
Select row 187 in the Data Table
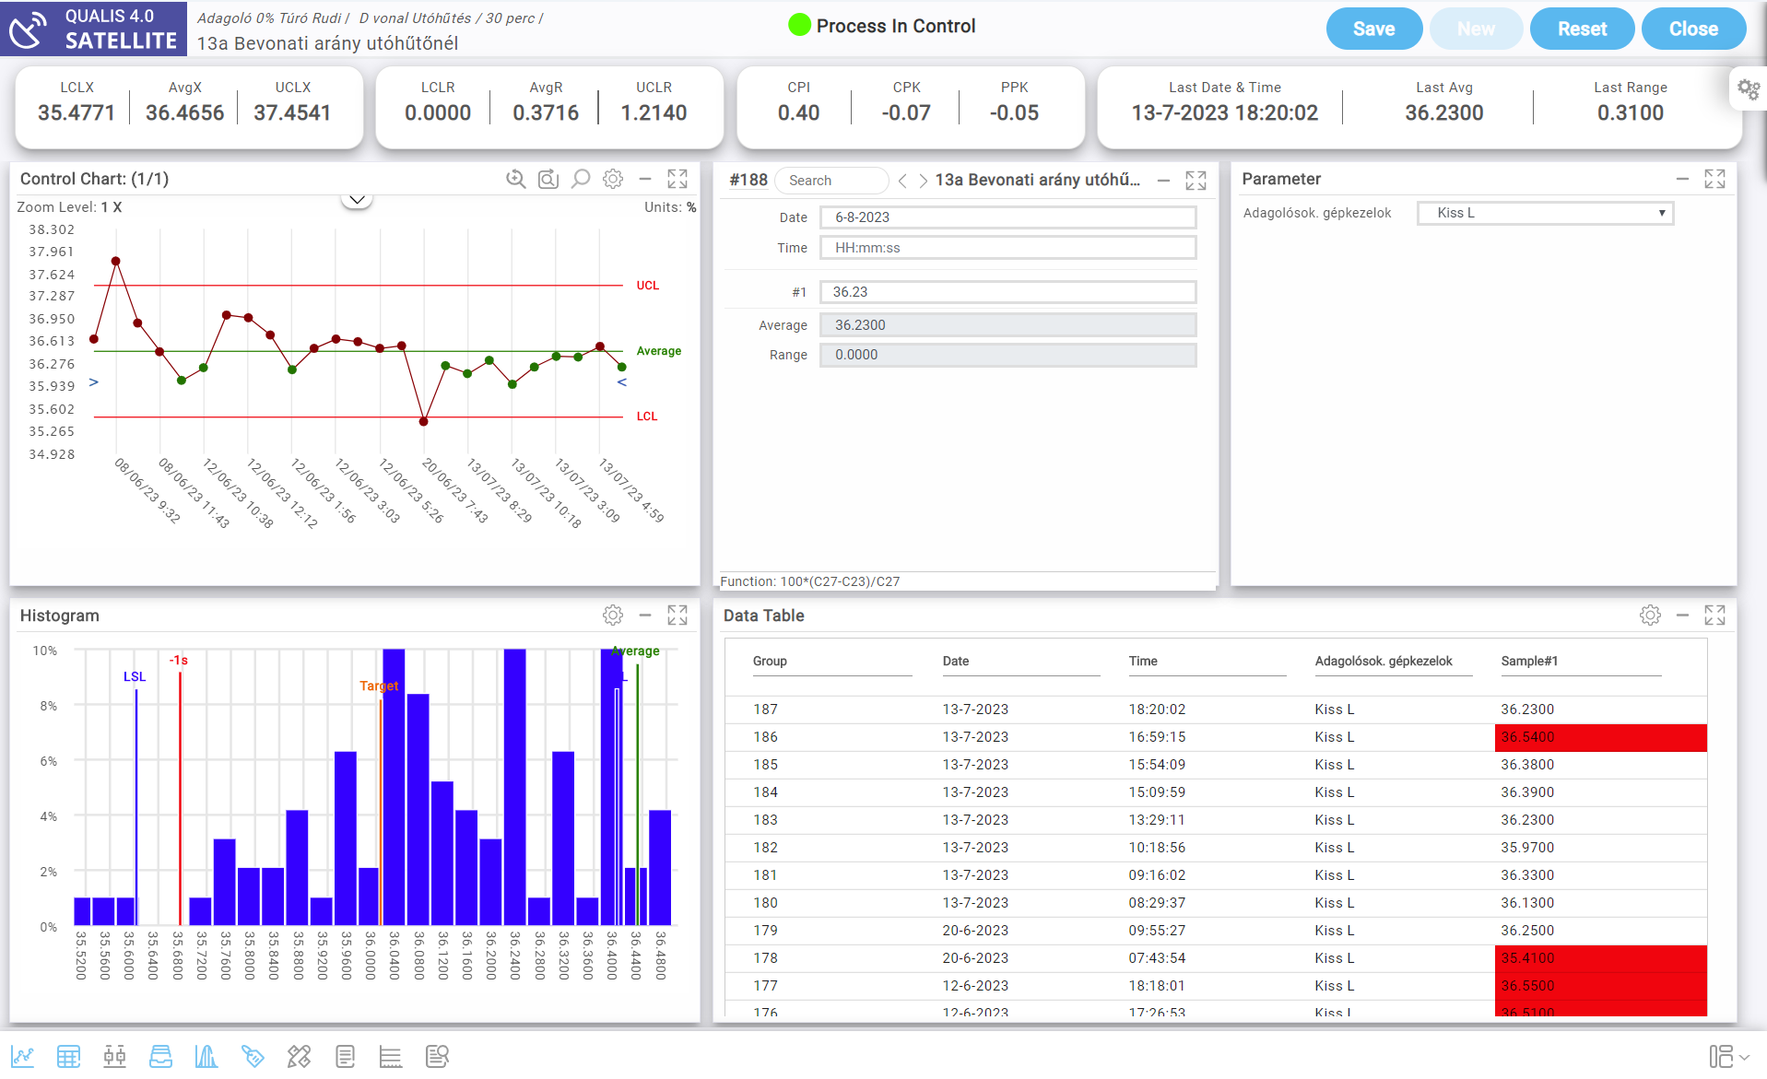click(1216, 710)
